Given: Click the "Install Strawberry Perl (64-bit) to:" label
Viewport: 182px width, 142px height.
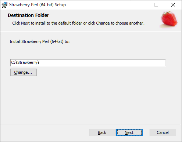Looking at the screenshot, I should (40, 41).
